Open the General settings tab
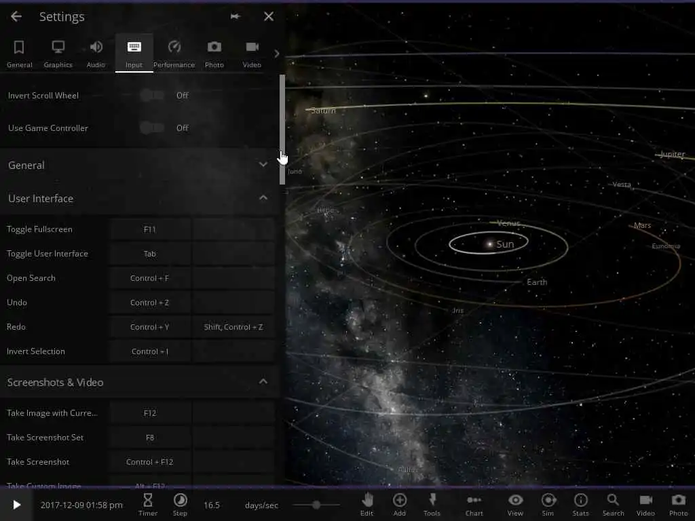The height and width of the screenshot is (521, 695). click(x=19, y=54)
